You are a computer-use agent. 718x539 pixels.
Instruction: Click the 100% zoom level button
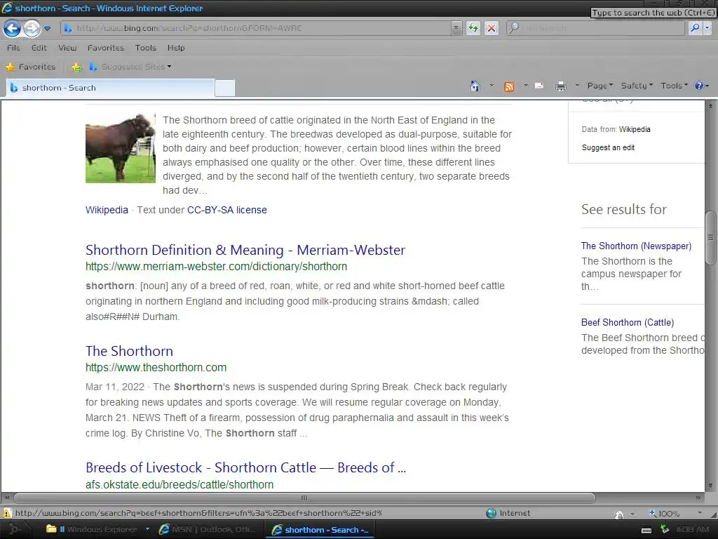664,513
